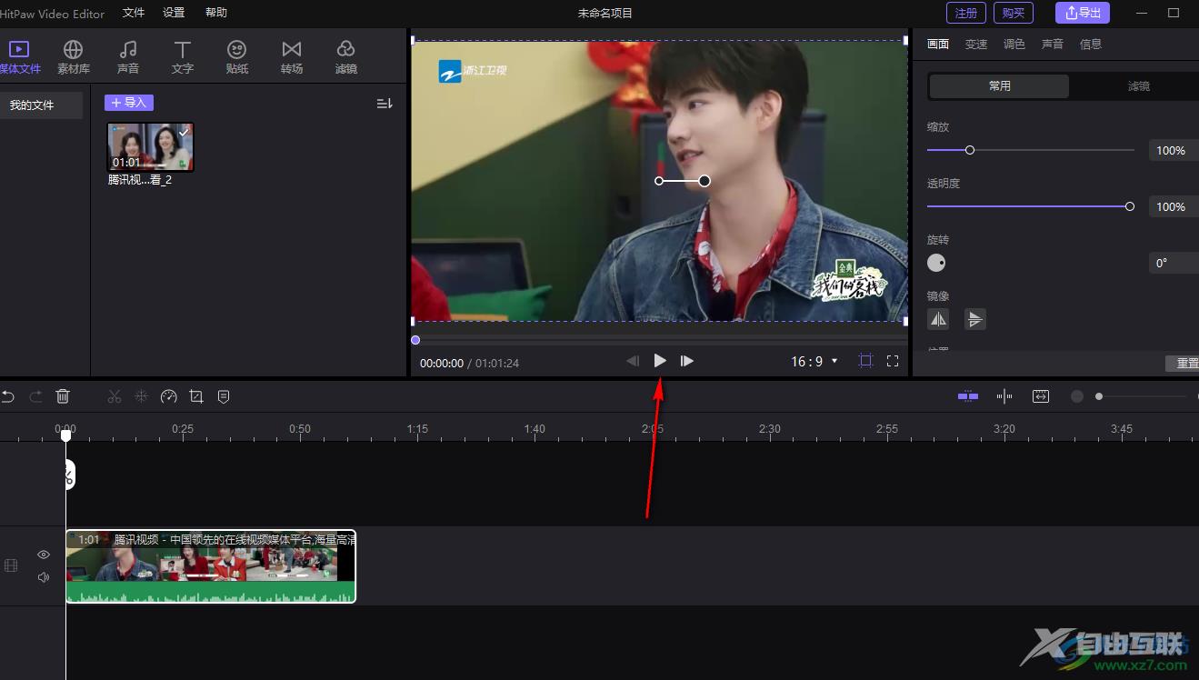Select 我的文件 my files folder
This screenshot has width=1199, height=680.
[41, 105]
